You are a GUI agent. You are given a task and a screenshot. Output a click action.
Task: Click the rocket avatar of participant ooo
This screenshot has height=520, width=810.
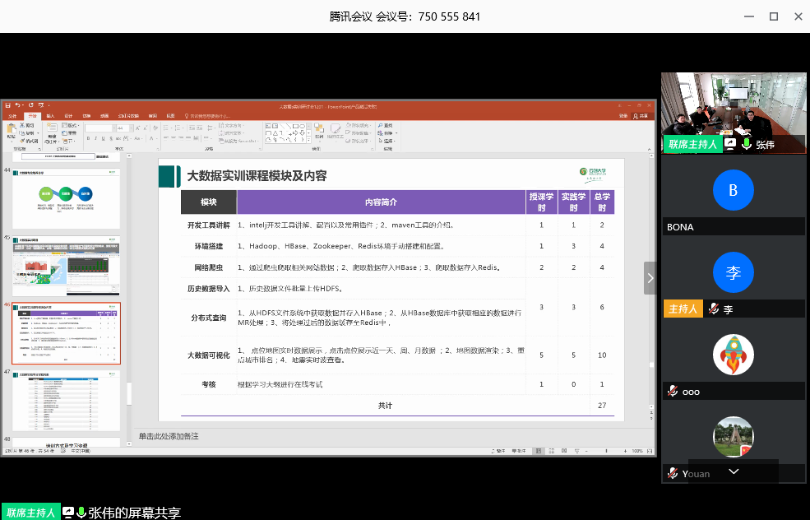(733, 355)
